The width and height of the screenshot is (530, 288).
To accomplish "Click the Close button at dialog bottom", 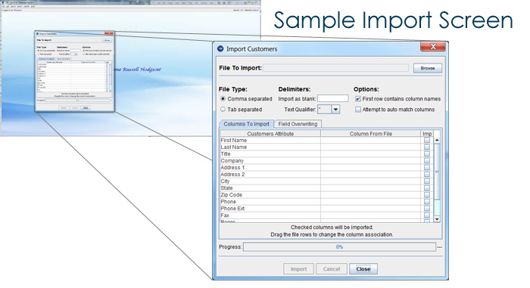I will coord(363,269).
